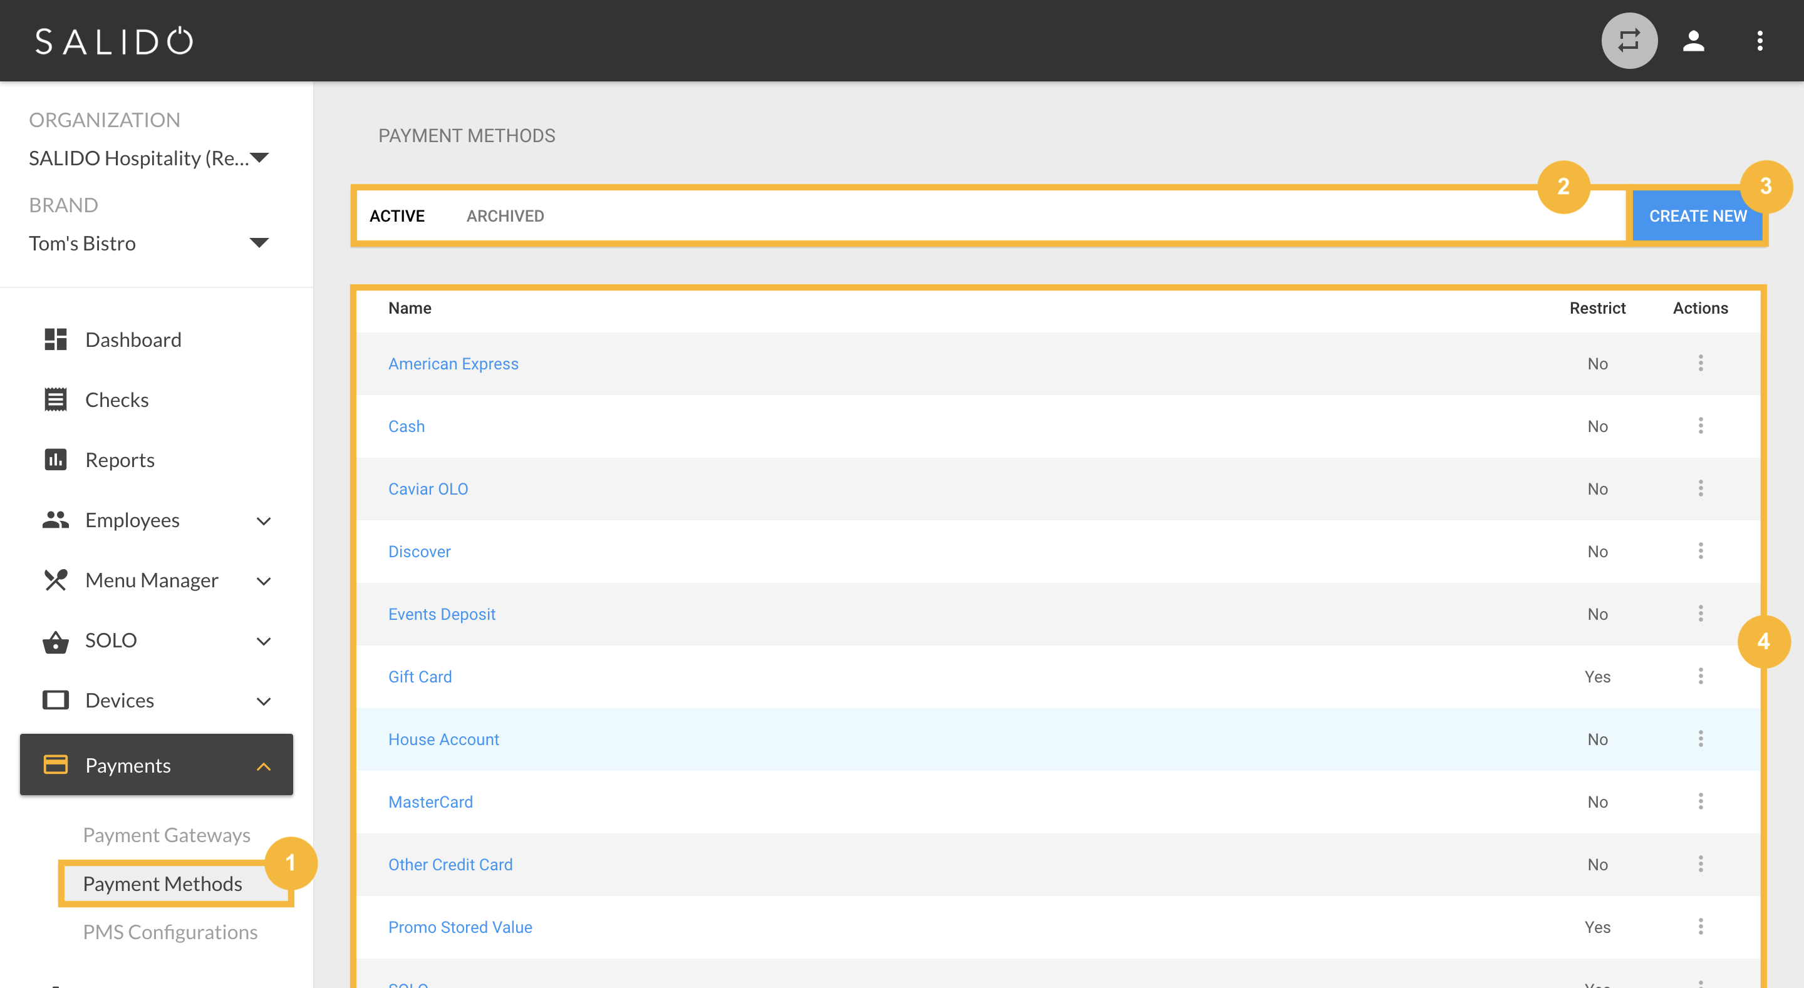Open the Promo Stored Value payment method
The height and width of the screenshot is (988, 1804).
(460, 927)
